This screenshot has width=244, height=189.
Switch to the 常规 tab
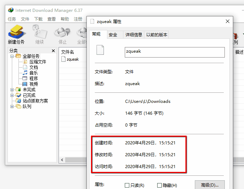[x=98, y=34]
